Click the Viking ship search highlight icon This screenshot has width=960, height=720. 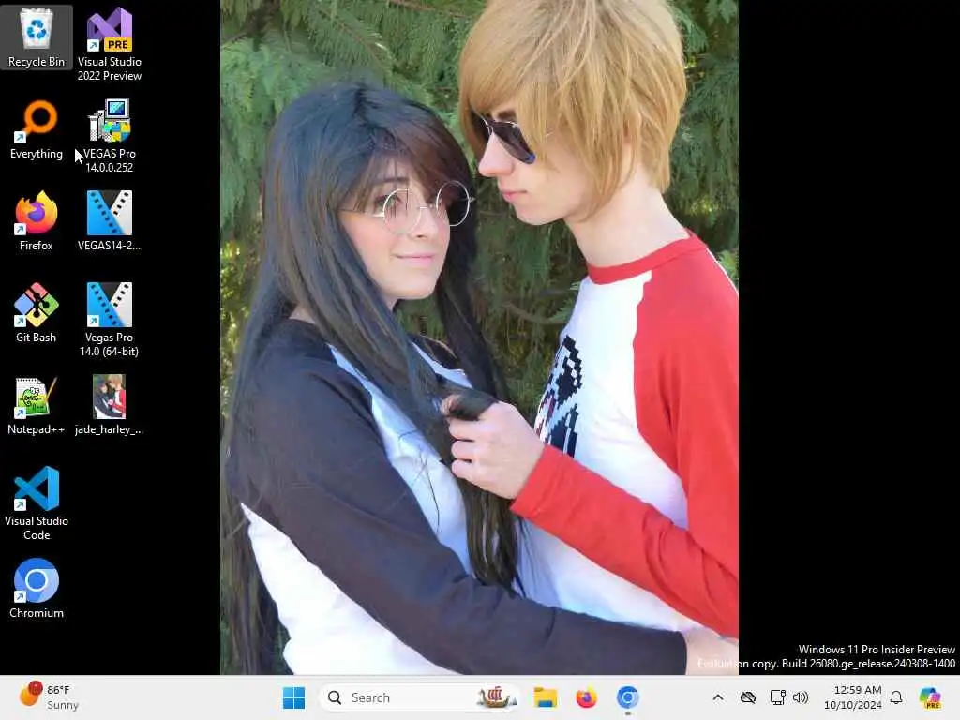(495, 697)
